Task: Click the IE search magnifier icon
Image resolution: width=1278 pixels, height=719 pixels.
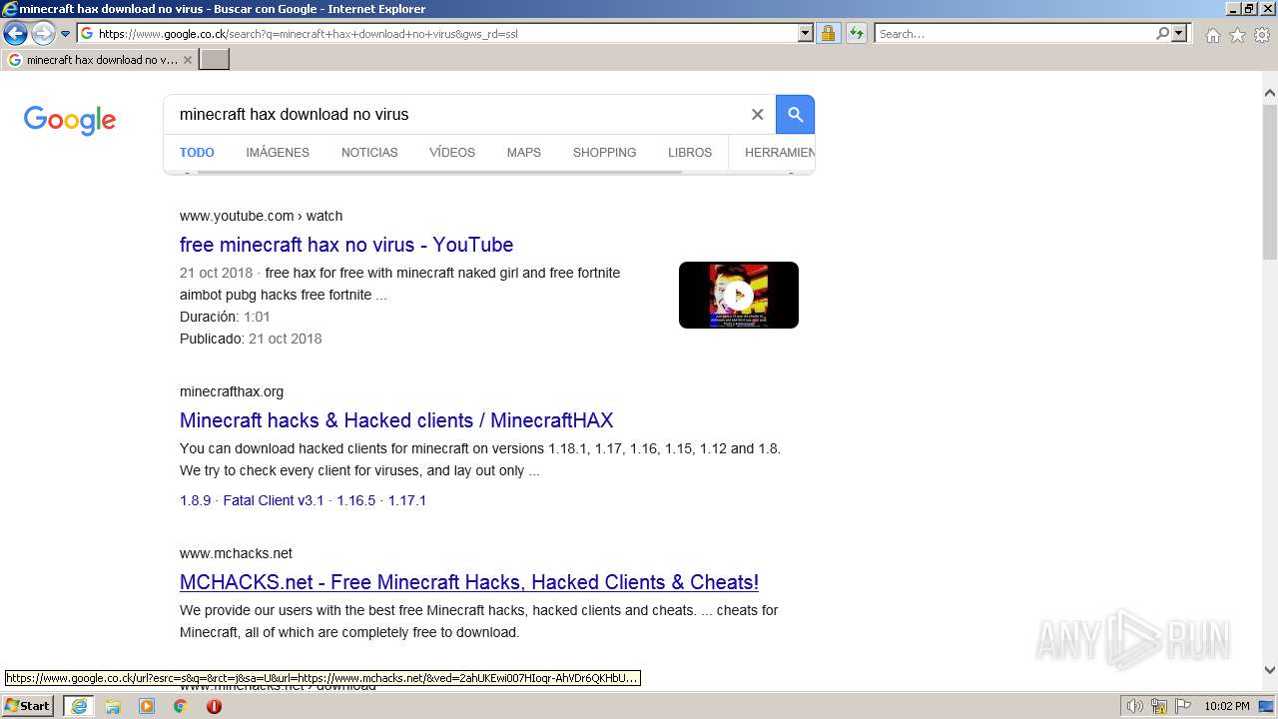Action: point(1162,33)
